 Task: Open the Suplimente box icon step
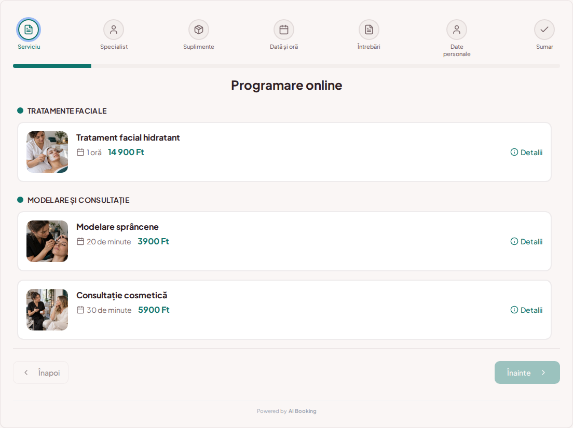tap(199, 30)
